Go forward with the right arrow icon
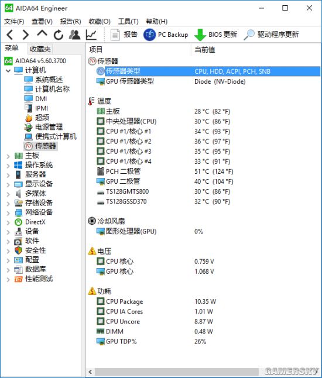322x378 pixels. (x=25, y=35)
